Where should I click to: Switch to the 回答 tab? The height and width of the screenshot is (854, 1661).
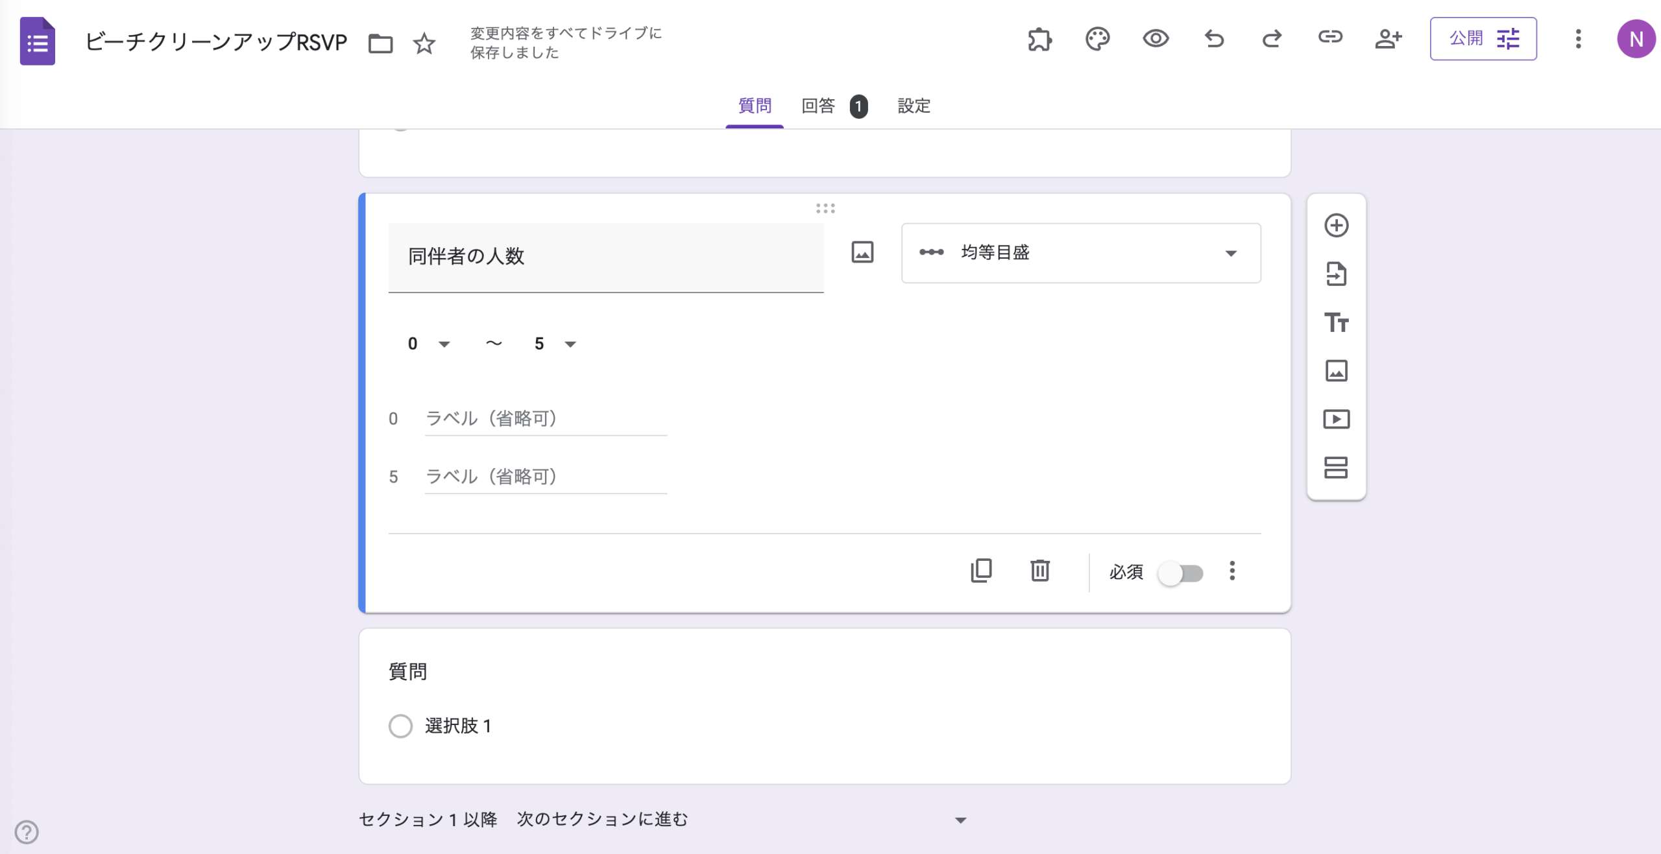point(818,106)
